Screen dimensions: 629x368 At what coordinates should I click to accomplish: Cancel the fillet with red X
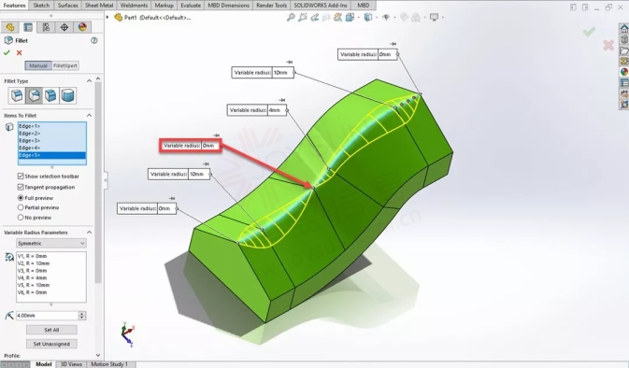19,53
